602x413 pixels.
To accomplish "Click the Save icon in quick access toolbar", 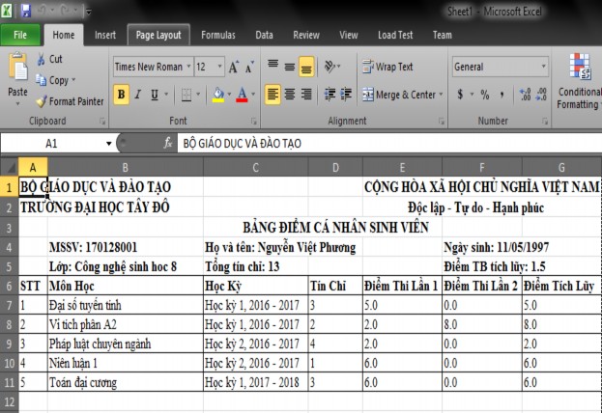I will coord(25,11).
